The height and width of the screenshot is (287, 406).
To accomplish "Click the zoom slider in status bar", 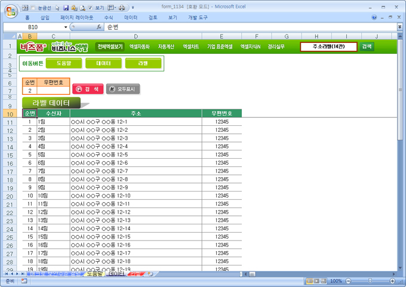I will [x=371, y=280].
